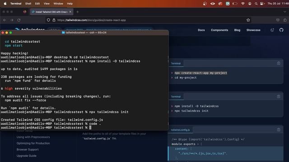The image size is (289, 162).
Task: Open Upgrade Guide sidebar link
Action: point(26,156)
